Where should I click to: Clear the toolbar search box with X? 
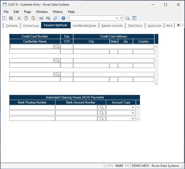117,18
